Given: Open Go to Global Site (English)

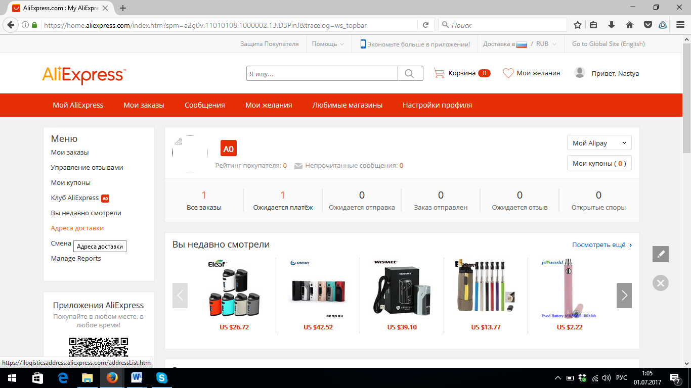Looking at the screenshot, I should tap(608, 44).
